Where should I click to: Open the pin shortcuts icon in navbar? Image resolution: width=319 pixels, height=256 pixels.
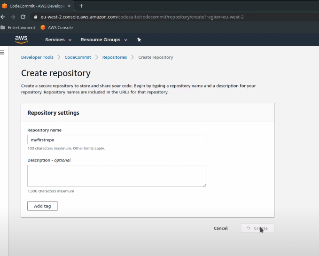pyautogui.click(x=139, y=39)
